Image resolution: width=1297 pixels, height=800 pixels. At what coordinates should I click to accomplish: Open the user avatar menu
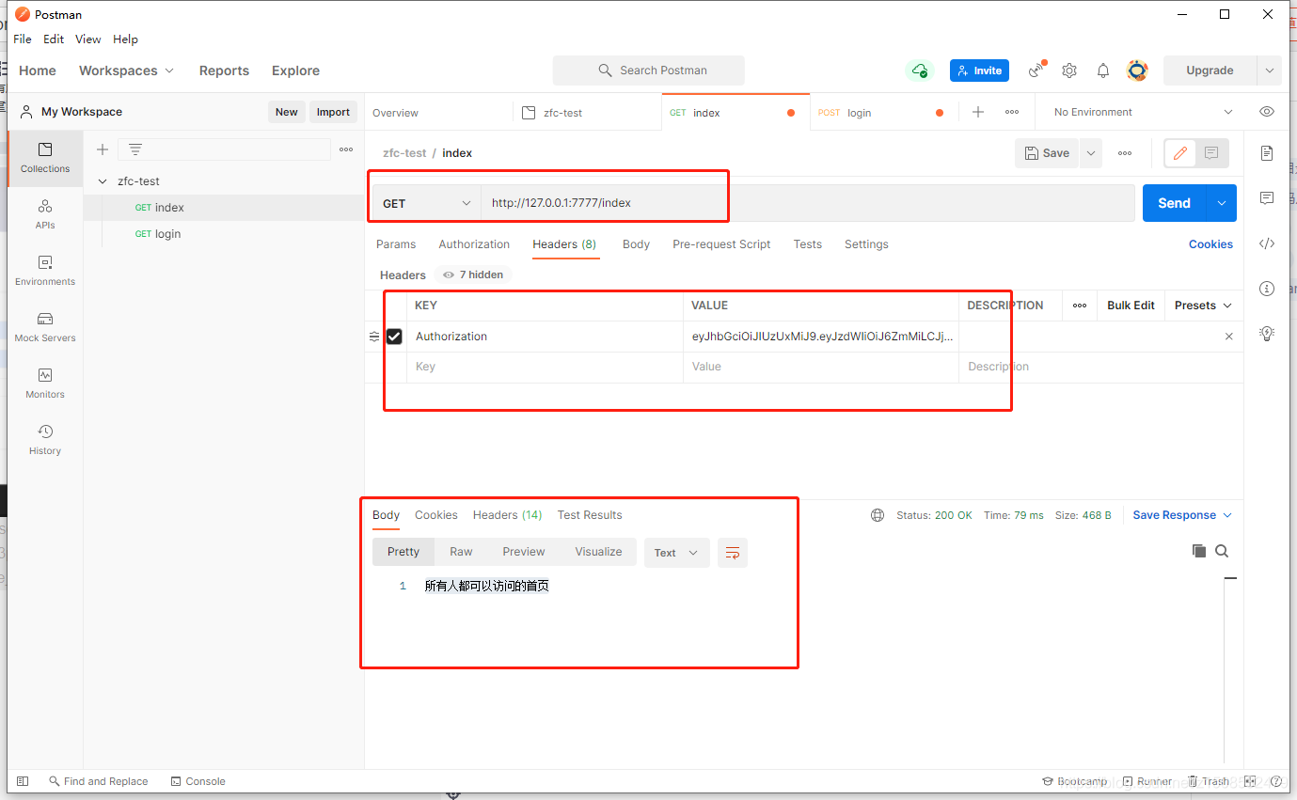pos(1137,71)
